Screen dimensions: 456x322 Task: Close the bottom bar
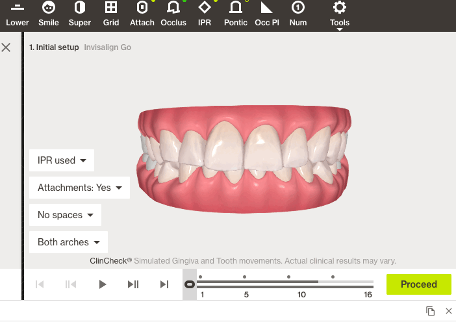(449, 311)
